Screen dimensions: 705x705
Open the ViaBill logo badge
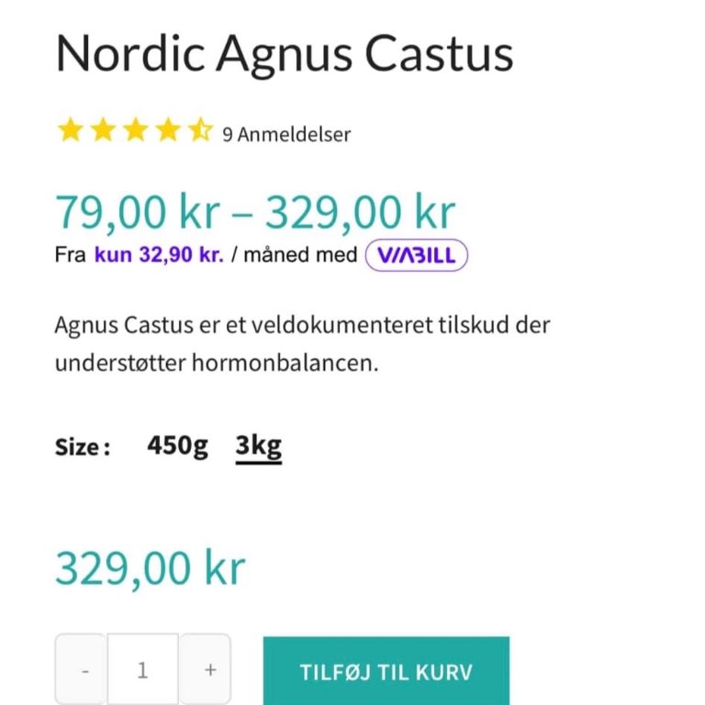(417, 255)
